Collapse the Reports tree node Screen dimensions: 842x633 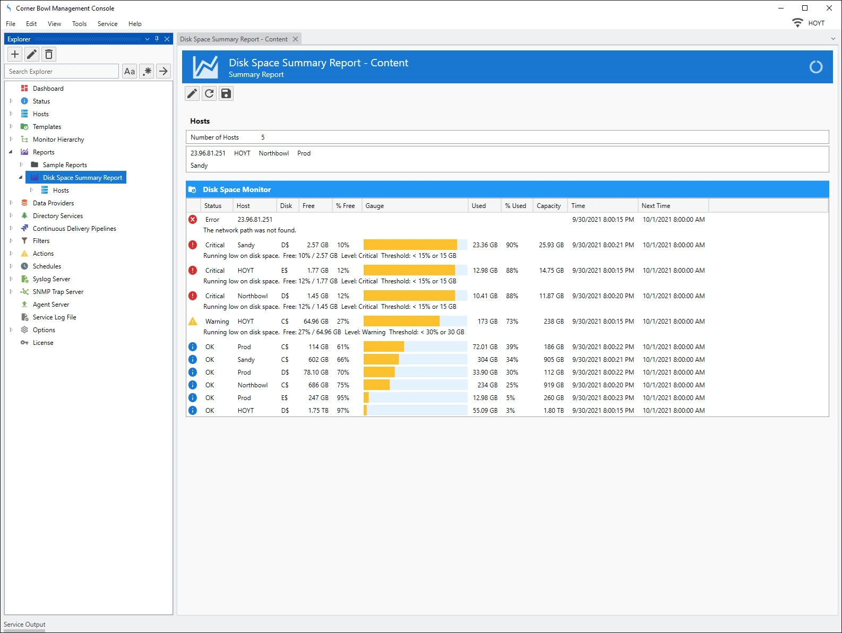(11, 152)
